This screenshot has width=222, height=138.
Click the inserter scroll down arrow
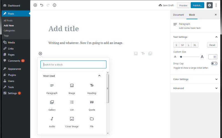[108, 133]
